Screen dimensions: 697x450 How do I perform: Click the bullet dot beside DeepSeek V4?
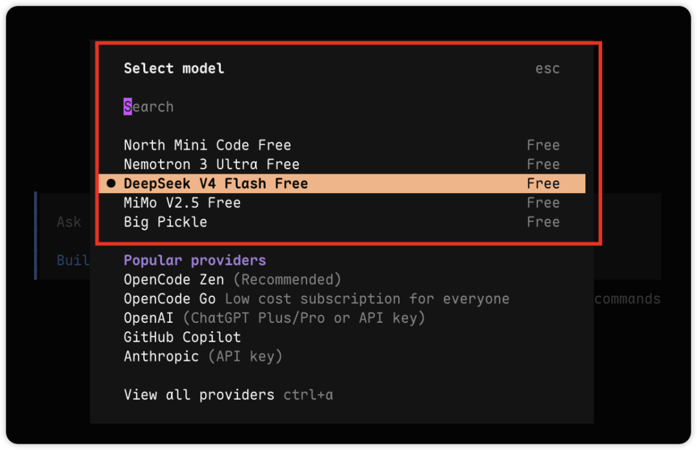click(x=111, y=183)
